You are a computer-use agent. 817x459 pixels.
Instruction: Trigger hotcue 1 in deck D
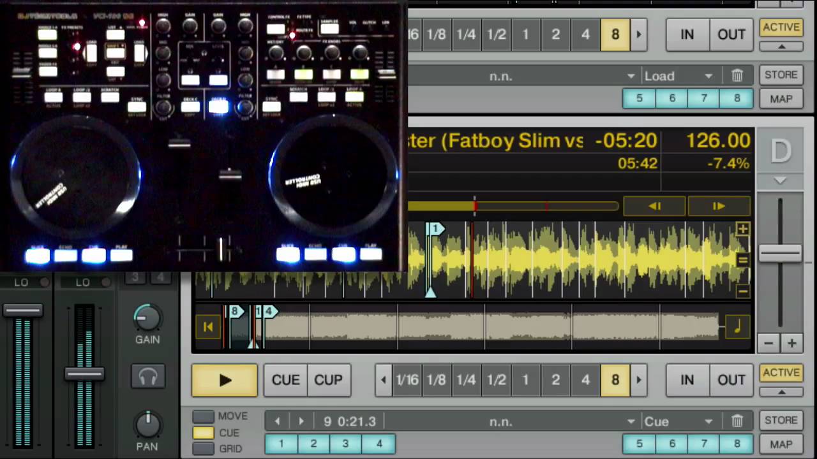coord(281,444)
